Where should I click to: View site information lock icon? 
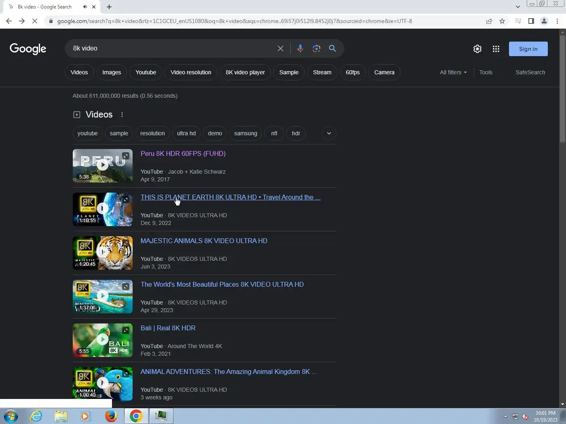point(51,21)
